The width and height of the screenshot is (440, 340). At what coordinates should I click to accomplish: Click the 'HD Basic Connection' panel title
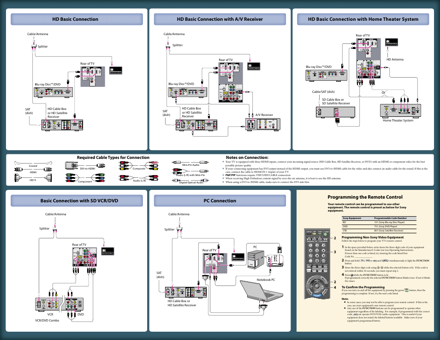pos(75,19)
